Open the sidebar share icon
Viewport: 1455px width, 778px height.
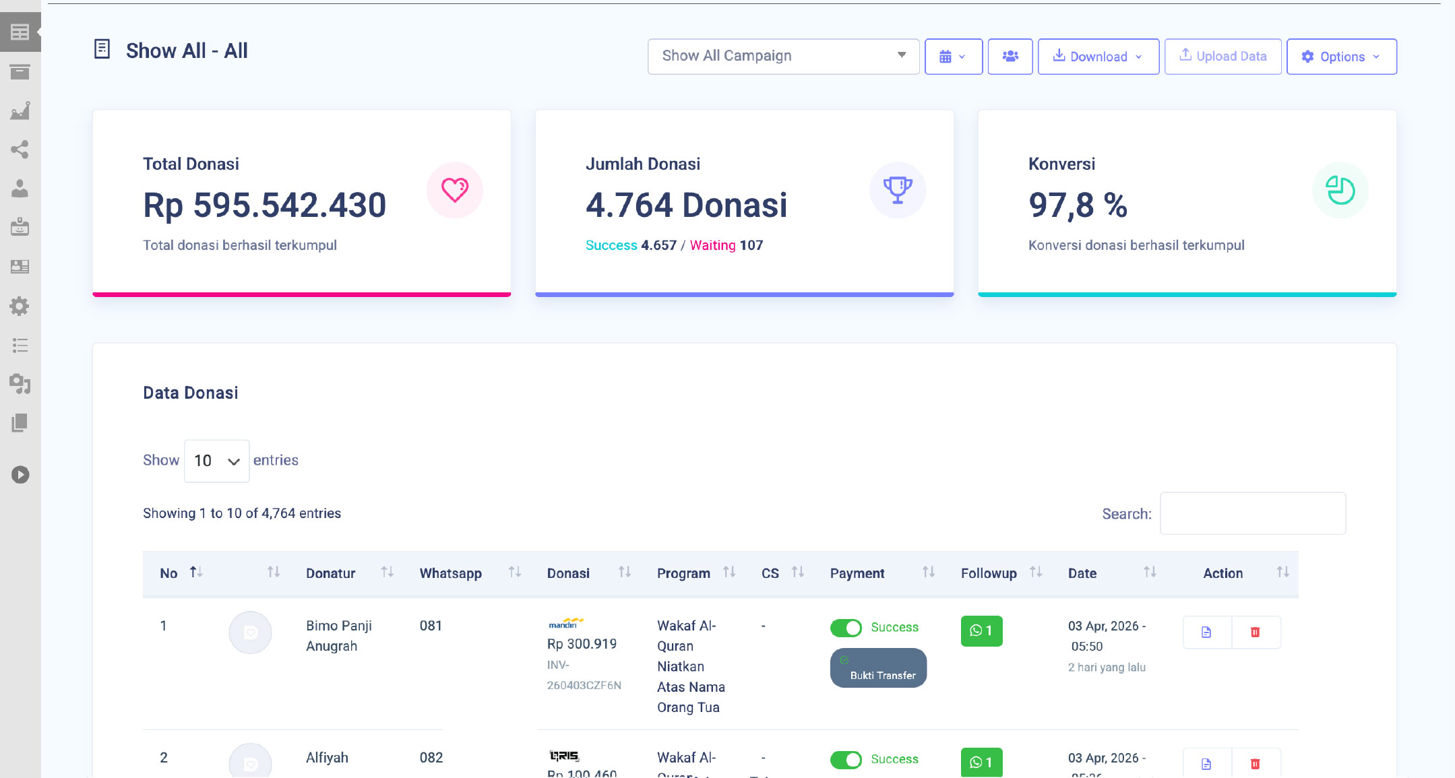coord(20,150)
